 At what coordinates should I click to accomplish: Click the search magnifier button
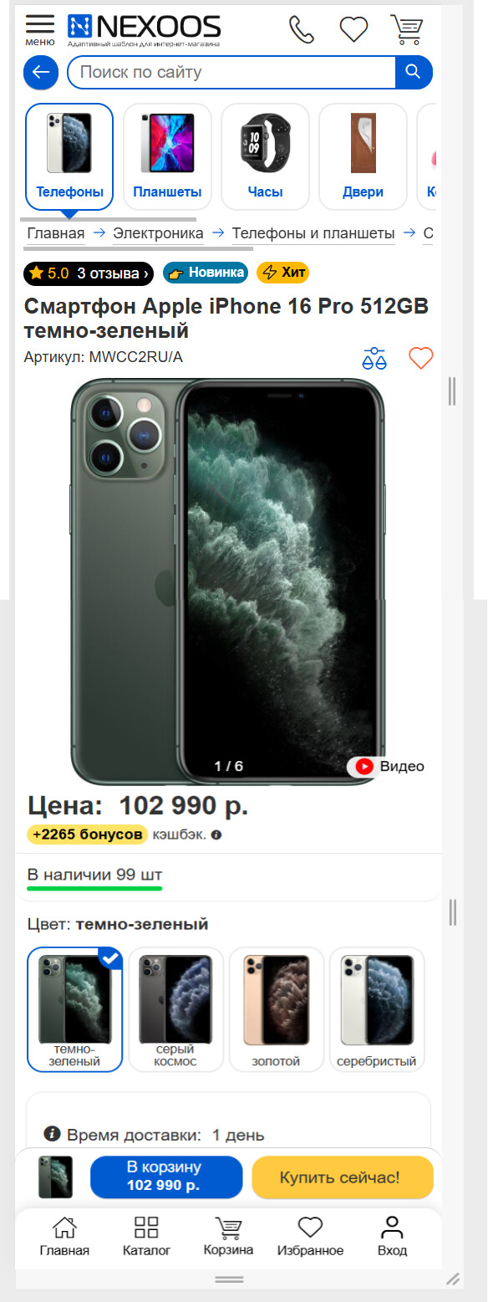pyautogui.click(x=413, y=72)
